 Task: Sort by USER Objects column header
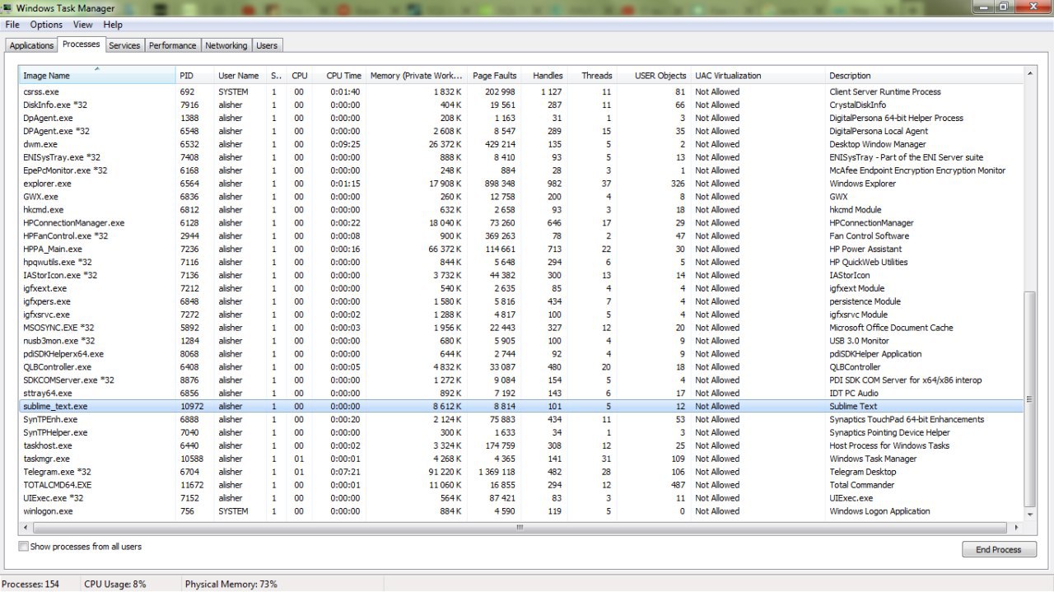pyautogui.click(x=655, y=76)
